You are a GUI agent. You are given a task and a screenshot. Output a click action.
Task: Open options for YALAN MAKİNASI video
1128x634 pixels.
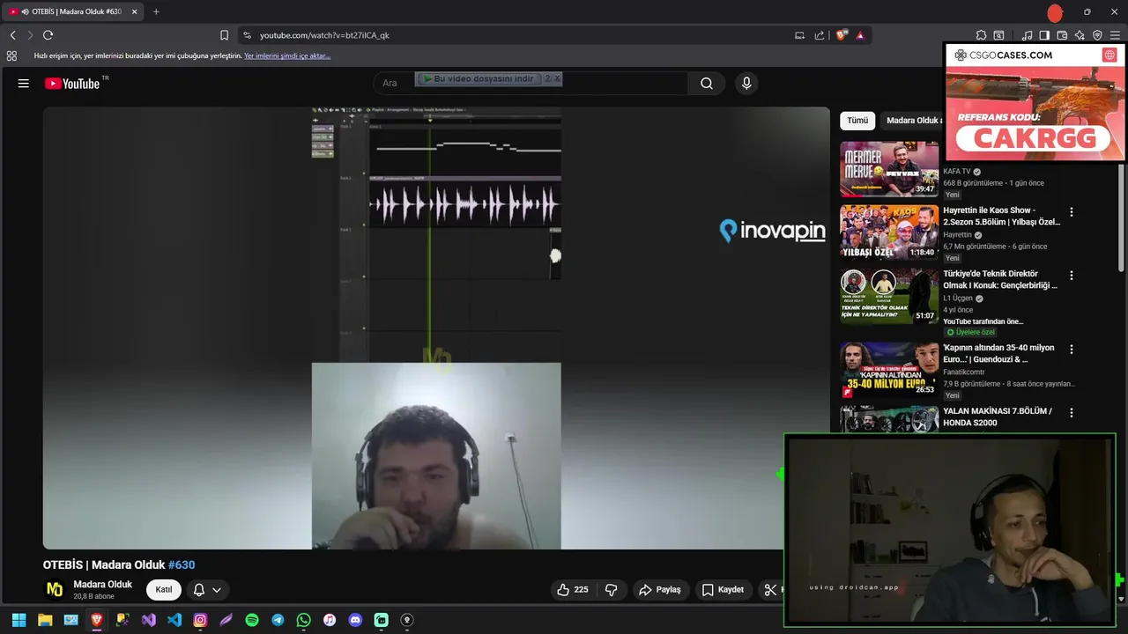(x=1072, y=413)
